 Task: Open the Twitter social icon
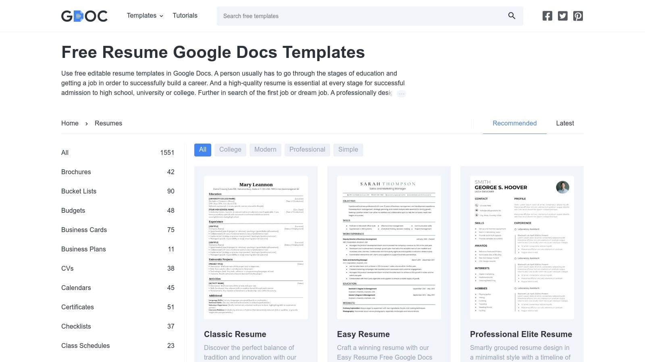coord(562,16)
